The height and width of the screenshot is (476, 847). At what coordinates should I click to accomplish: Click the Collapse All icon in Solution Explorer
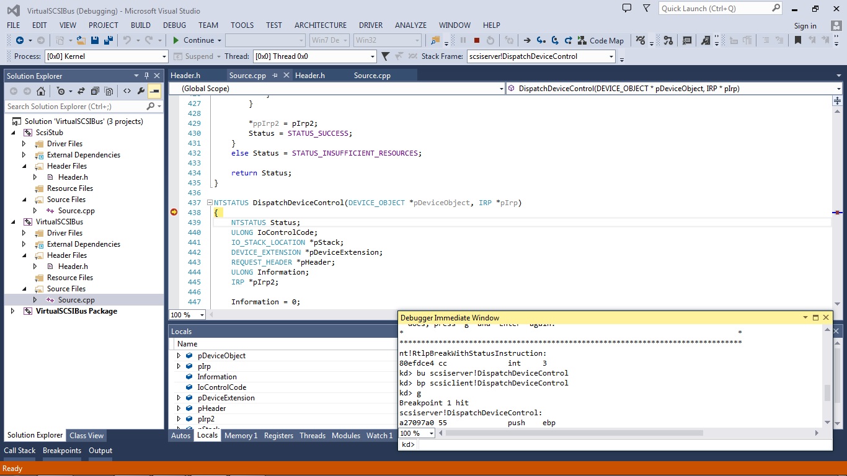pyautogui.click(x=95, y=91)
